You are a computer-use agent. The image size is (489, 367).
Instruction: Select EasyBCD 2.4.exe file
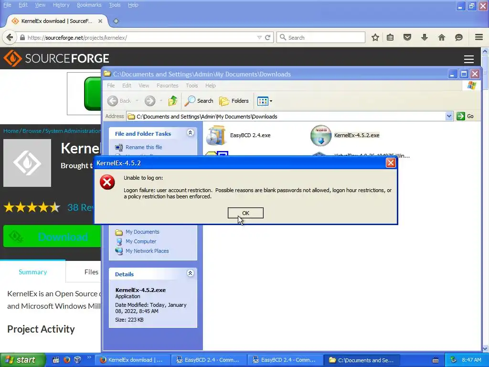238,135
